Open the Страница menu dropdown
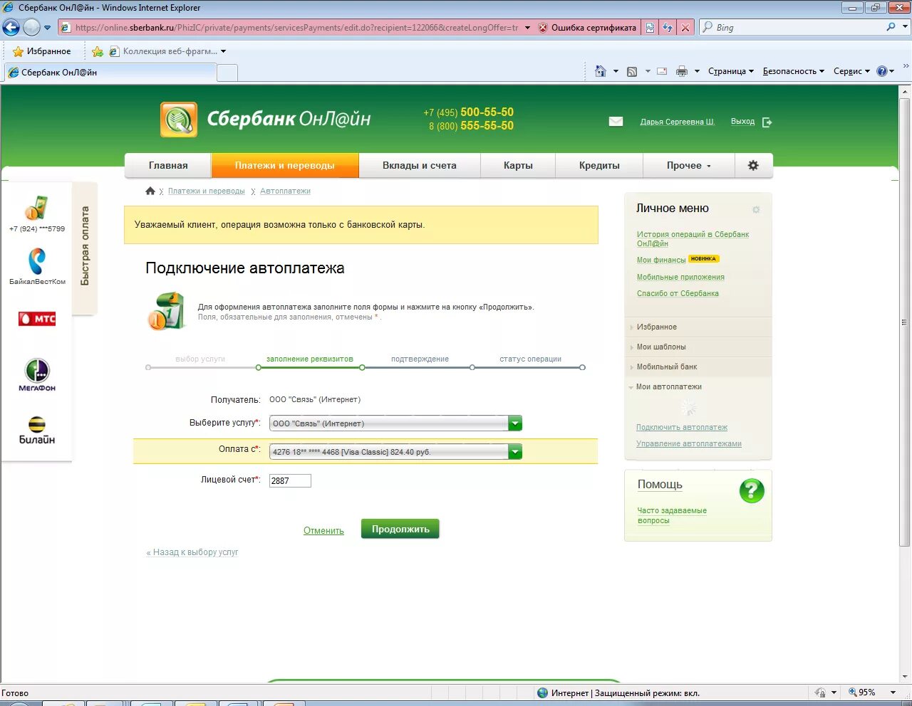912x706 pixels. pyautogui.click(x=731, y=71)
